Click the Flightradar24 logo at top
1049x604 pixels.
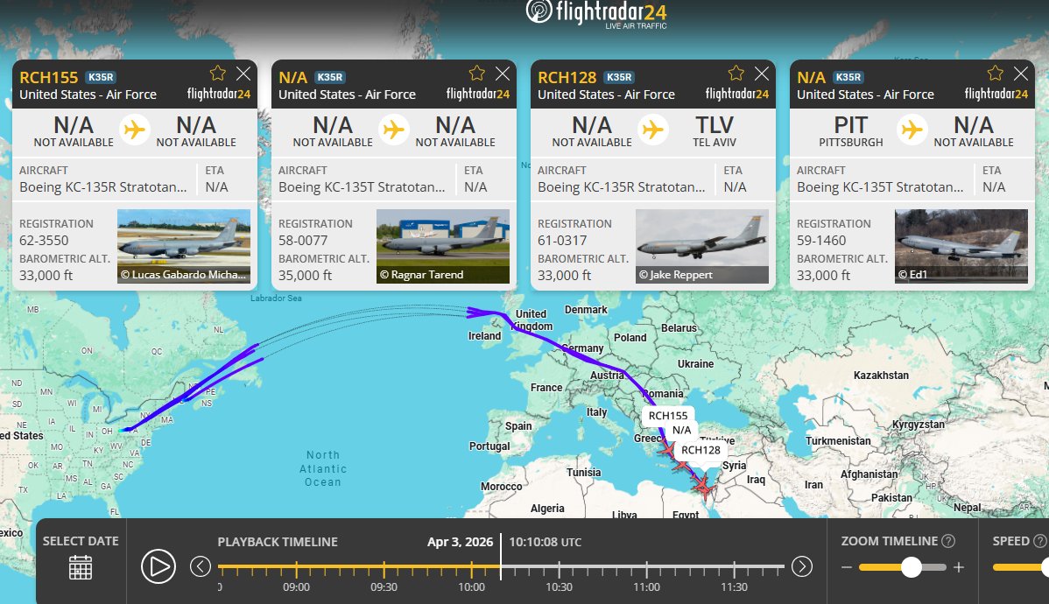(x=596, y=14)
